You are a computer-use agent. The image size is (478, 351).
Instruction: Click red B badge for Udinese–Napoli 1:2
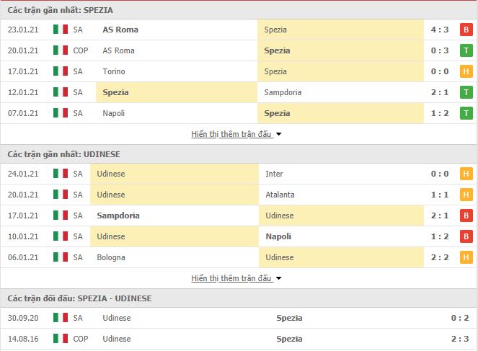(466, 236)
